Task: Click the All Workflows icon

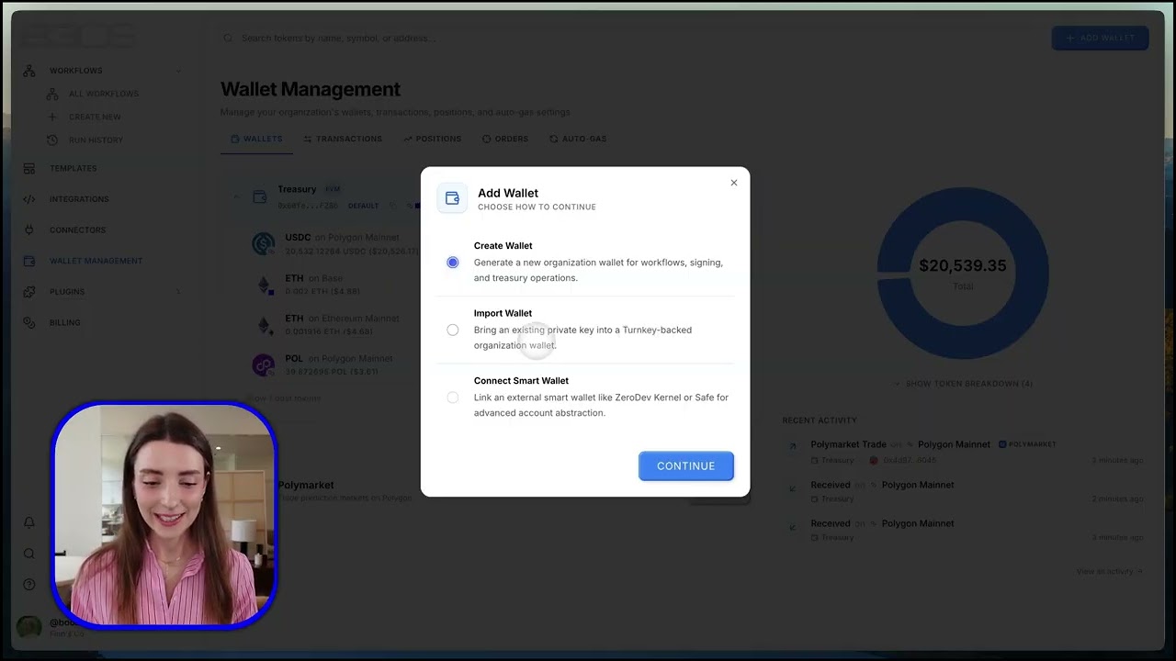Action: click(x=52, y=94)
